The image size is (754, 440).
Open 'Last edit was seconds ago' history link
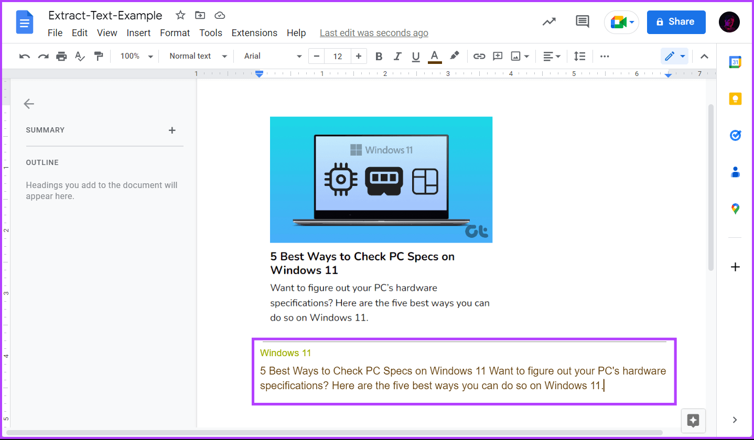coord(374,33)
